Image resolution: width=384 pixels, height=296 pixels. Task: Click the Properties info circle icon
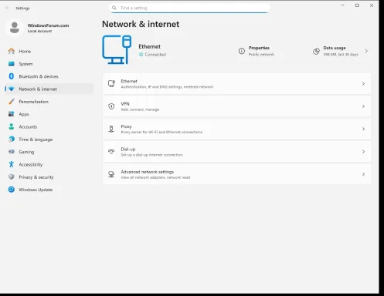pos(242,51)
